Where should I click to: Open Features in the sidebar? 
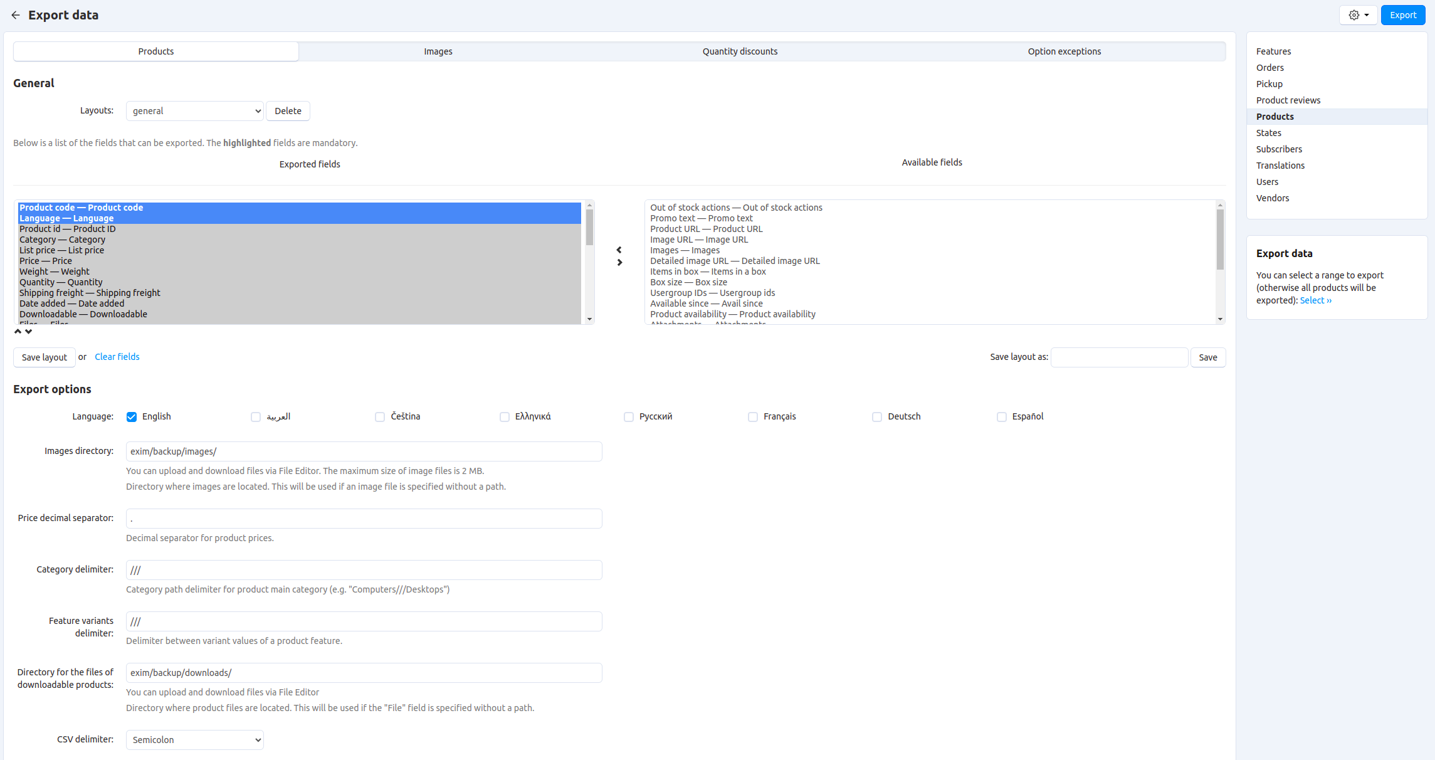(x=1273, y=51)
